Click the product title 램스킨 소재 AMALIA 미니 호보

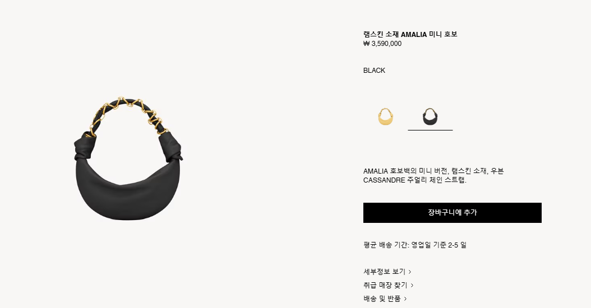pos(410,34)
